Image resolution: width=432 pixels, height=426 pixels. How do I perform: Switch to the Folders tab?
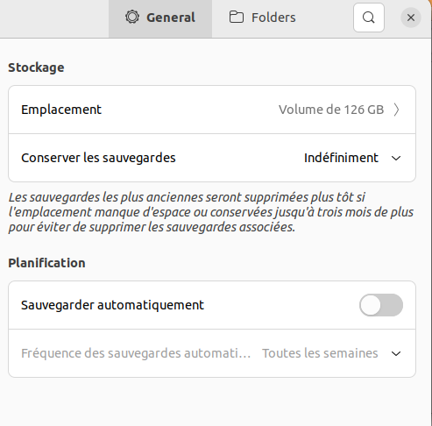pos(262,18)
